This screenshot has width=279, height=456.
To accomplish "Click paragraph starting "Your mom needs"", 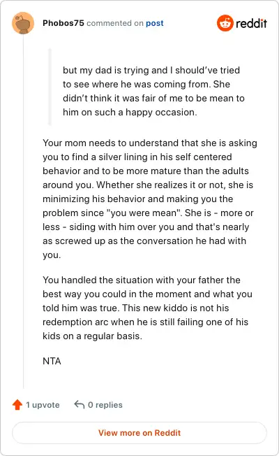I will 150,199.
